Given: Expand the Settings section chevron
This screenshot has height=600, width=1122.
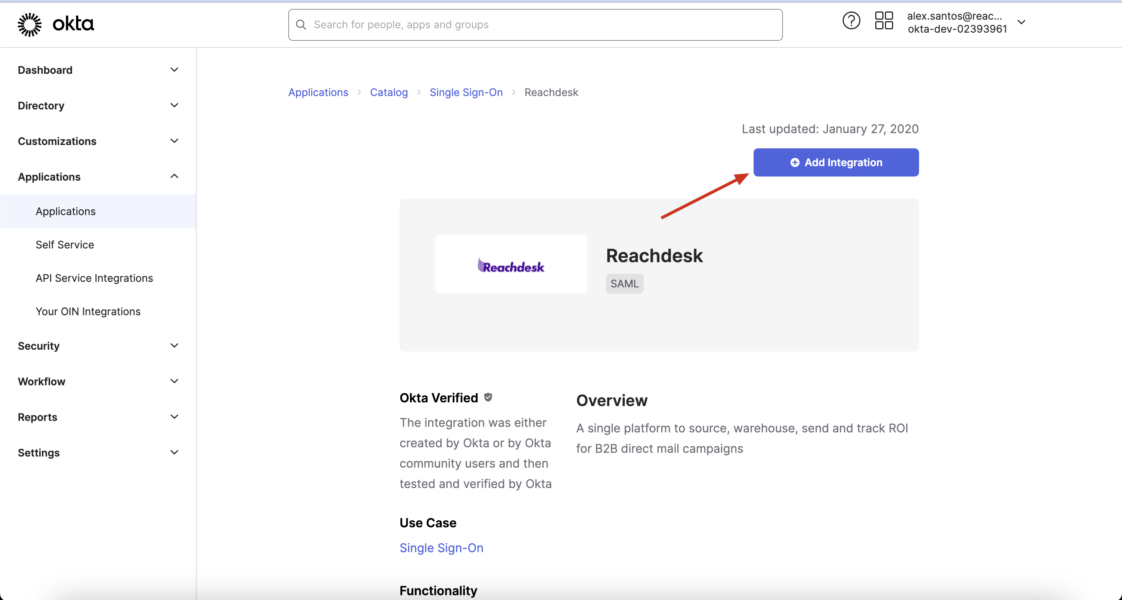Looking at the screenshot, I should pos(174,452).
